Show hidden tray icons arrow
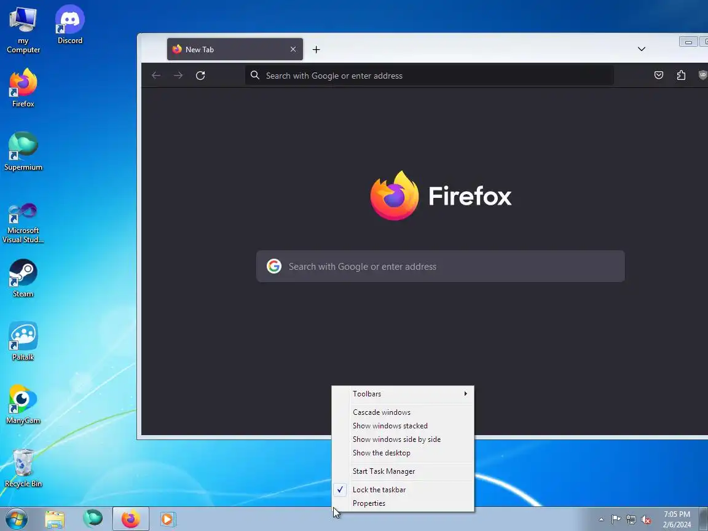Screen dimensions: 708x531 (601, 520)
